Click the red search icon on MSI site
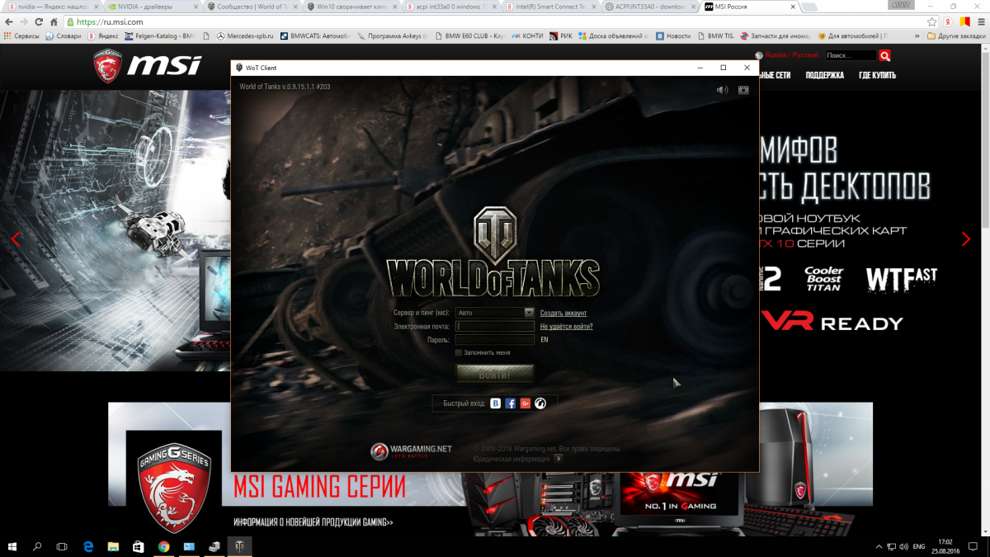The width and height of the screenshot is (990, 557). 884,55
